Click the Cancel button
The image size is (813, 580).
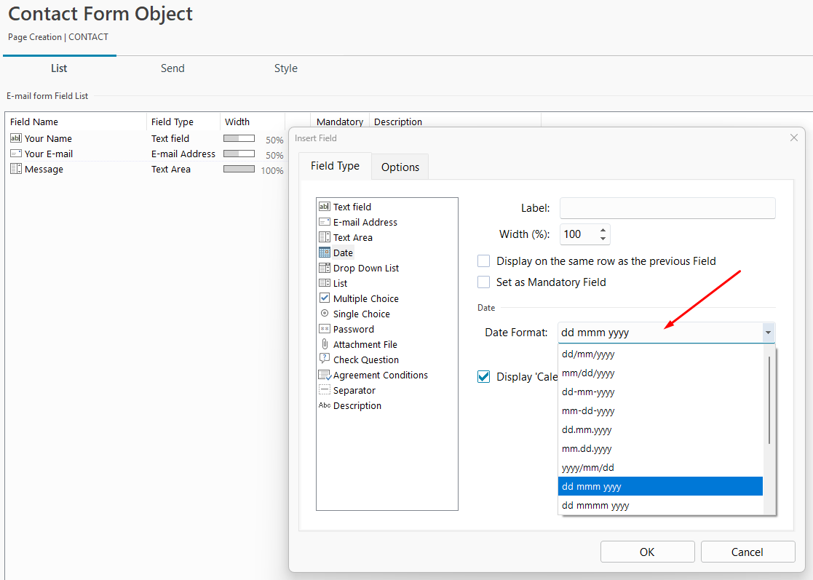point(747,552)
